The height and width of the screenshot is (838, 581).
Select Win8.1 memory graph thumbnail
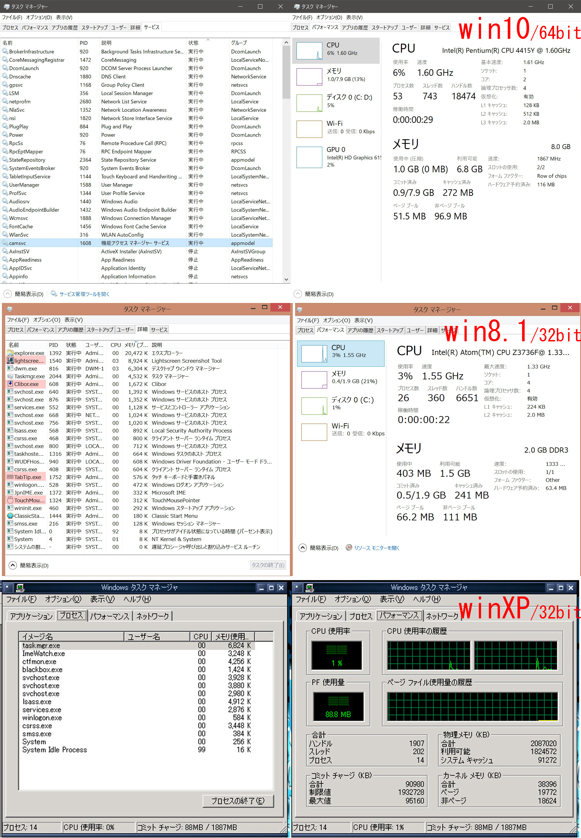pos(314,380)
